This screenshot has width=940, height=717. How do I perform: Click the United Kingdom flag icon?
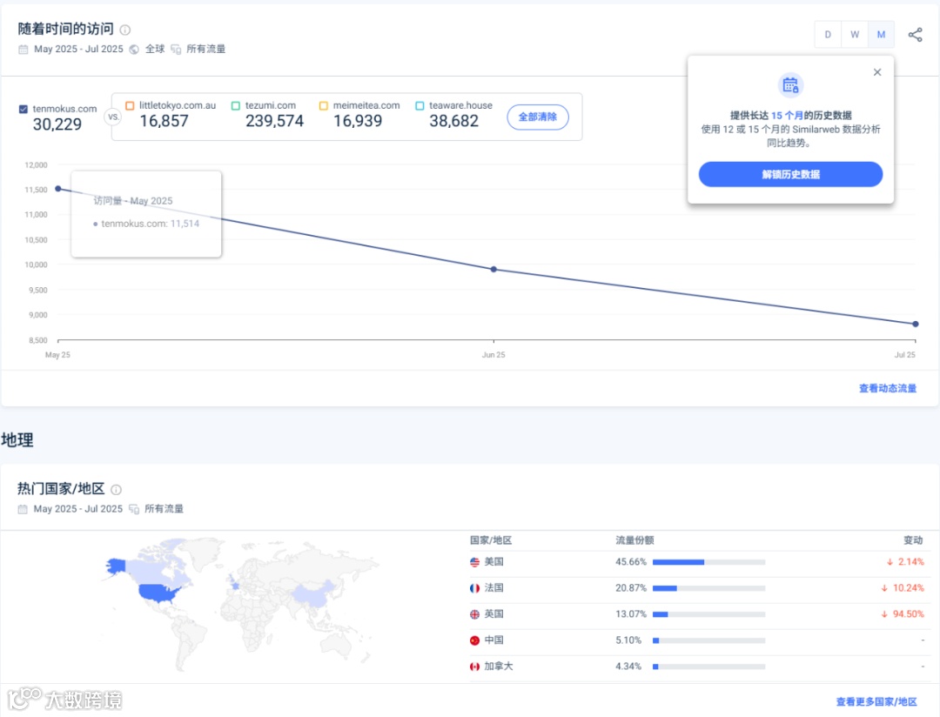(474, 614)
